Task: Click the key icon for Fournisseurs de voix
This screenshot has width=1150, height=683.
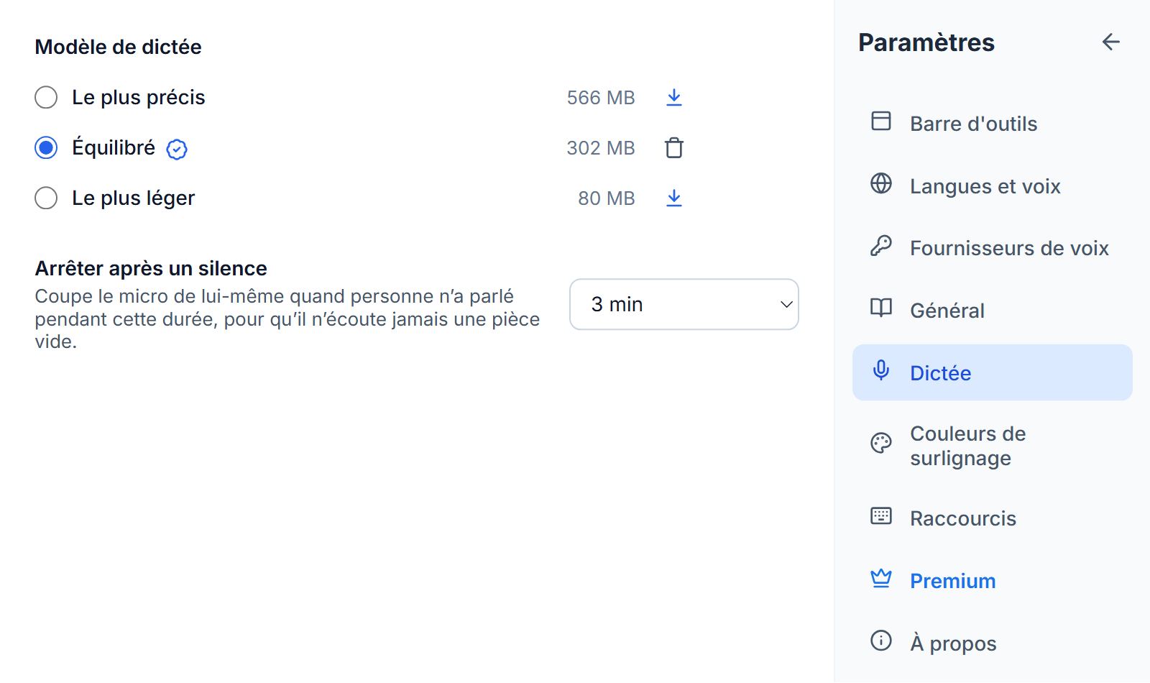Action: point(881,246)
